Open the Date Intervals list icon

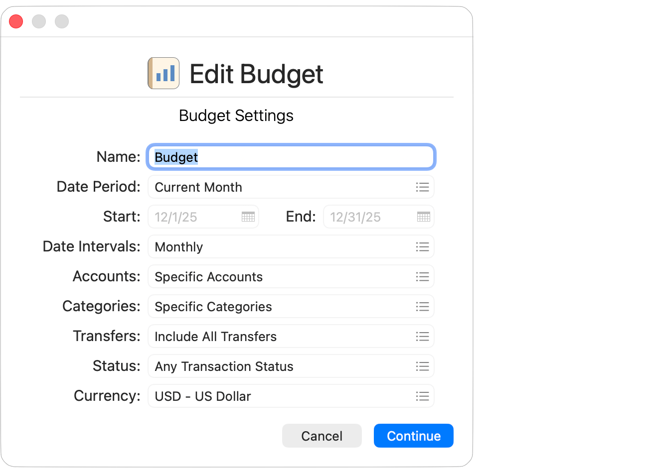click(423, 246)
